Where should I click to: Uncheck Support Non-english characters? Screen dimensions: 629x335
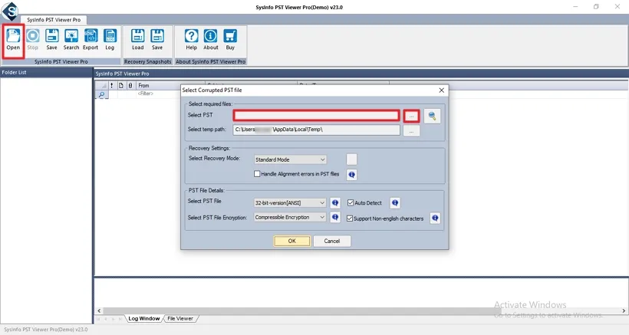(x=351, y=218)
